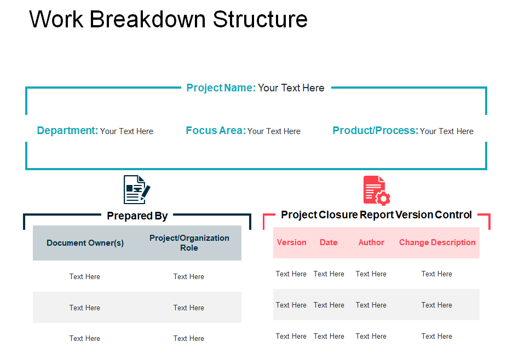Click the Document Owner(s) column header
The image size is (513, 359).
click(85, 243)
